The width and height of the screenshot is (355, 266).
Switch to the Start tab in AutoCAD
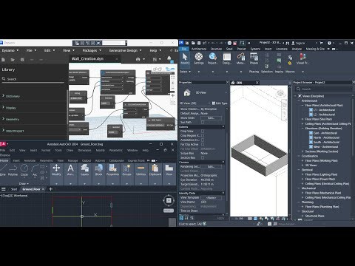[14, 189]
